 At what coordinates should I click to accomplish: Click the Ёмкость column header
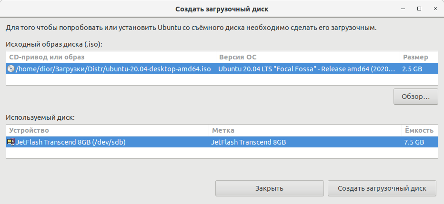(x=420, y=130)
